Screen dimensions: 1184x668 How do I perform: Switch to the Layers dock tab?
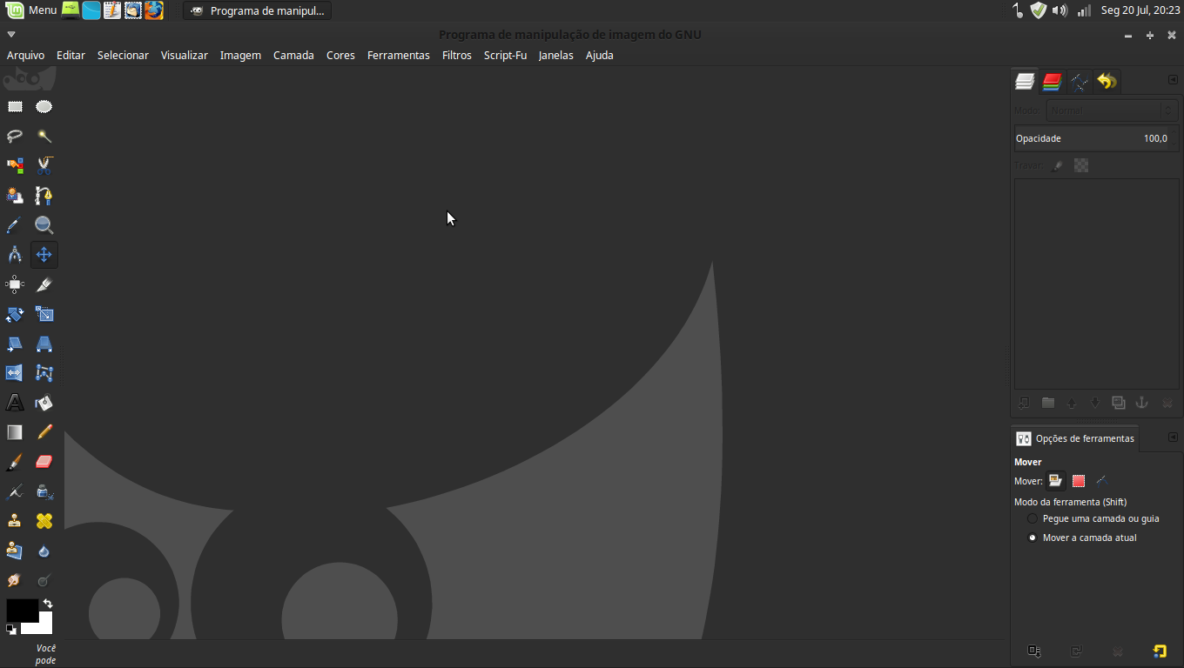click(x=1025, y=81)
